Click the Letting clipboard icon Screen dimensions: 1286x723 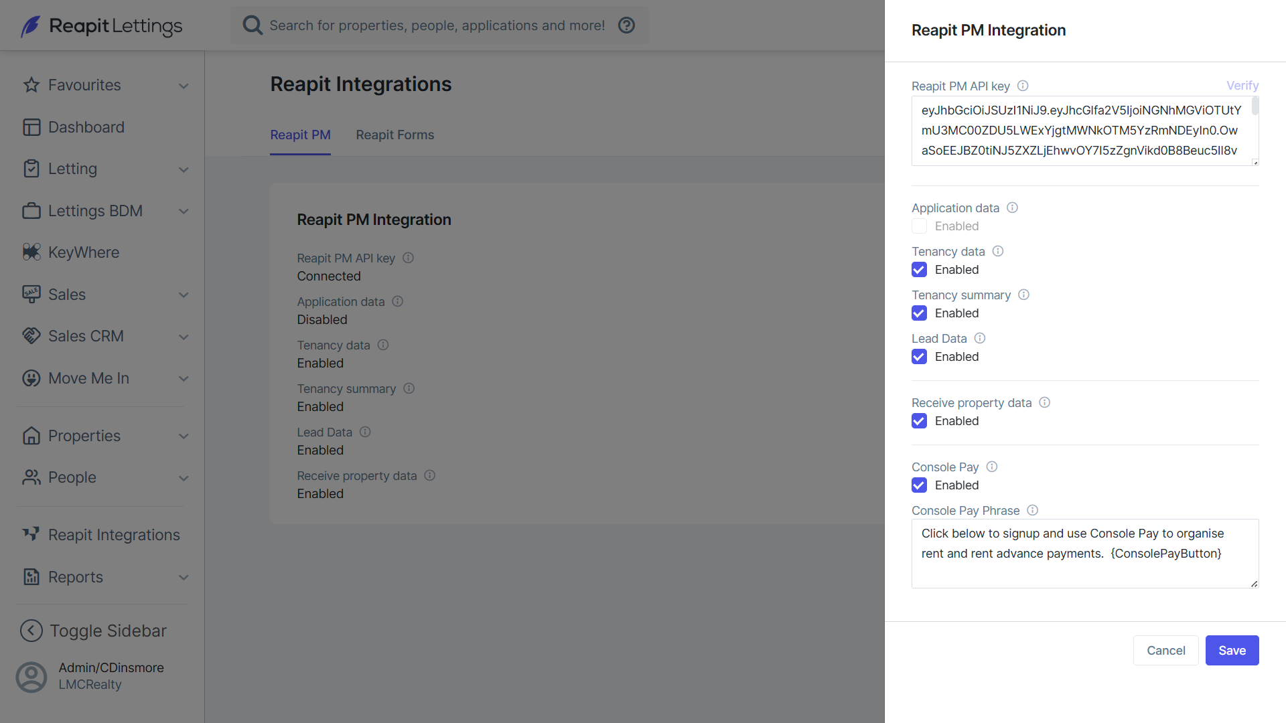click(31, 169)
